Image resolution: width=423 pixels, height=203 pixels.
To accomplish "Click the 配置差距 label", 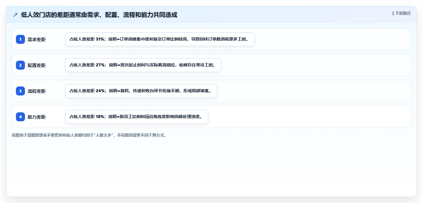I will coord(37,65).
